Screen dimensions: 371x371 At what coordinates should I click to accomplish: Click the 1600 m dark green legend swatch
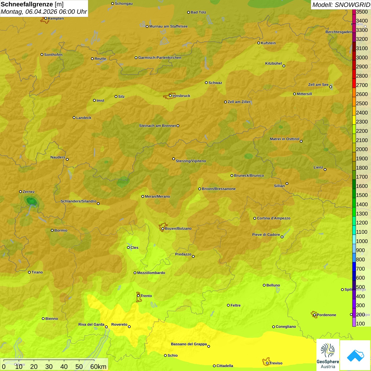pyautogui.click(x=354, y=184)
